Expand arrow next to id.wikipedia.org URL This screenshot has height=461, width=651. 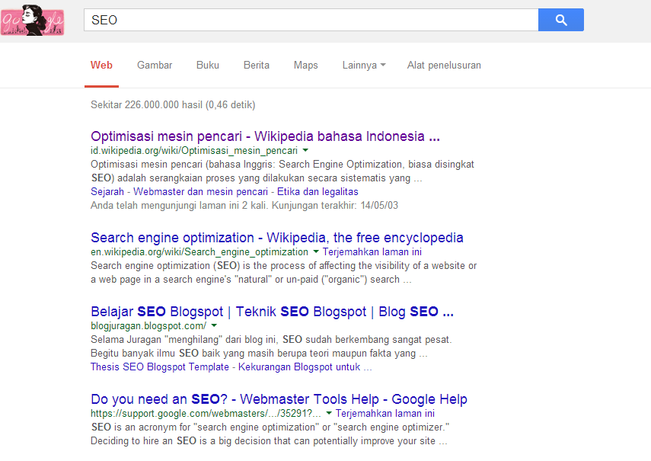pyautogui.click(x=305, y=150)
